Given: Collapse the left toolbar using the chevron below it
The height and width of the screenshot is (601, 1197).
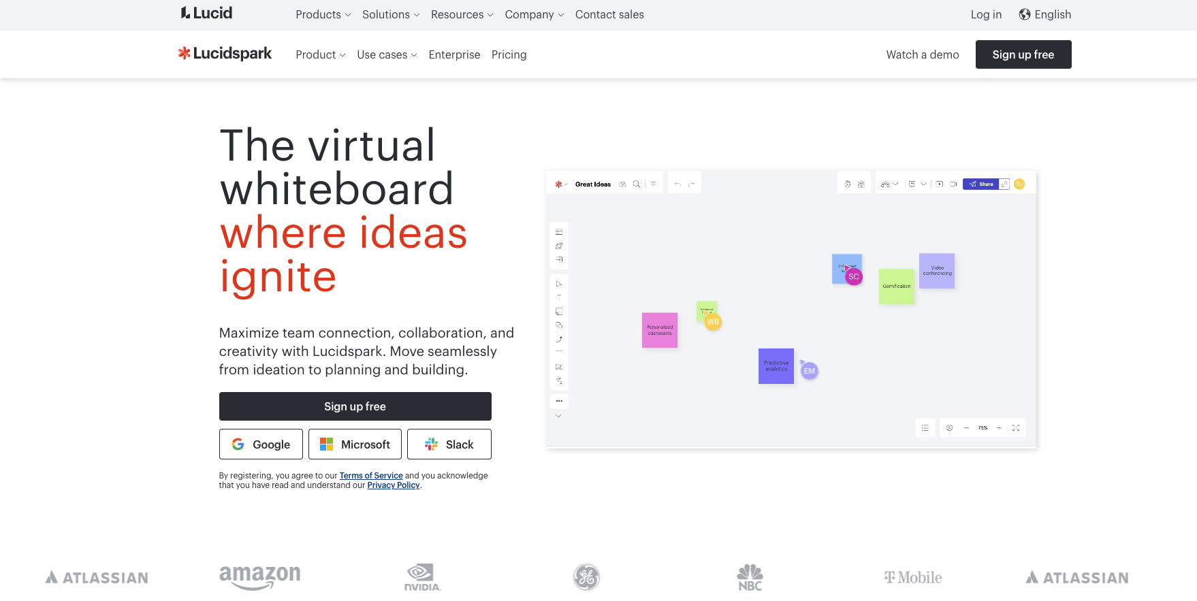Looking at the screenshot, I should coord(558,416).
